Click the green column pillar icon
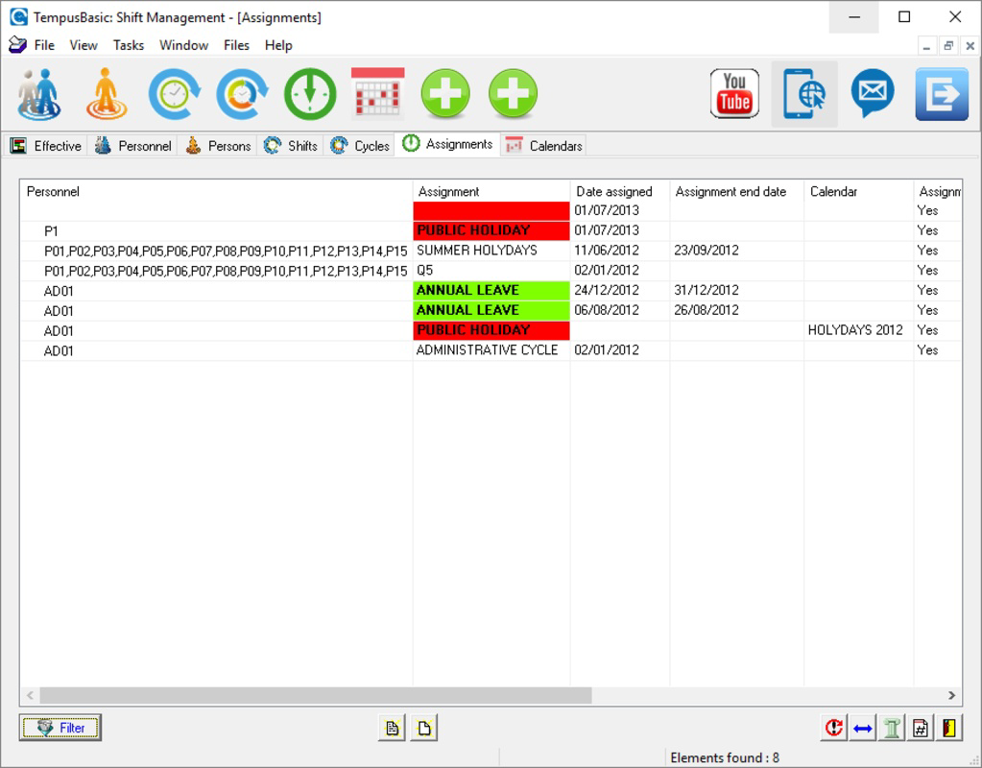This screenshot has height=768, width=982. point(891,728)
